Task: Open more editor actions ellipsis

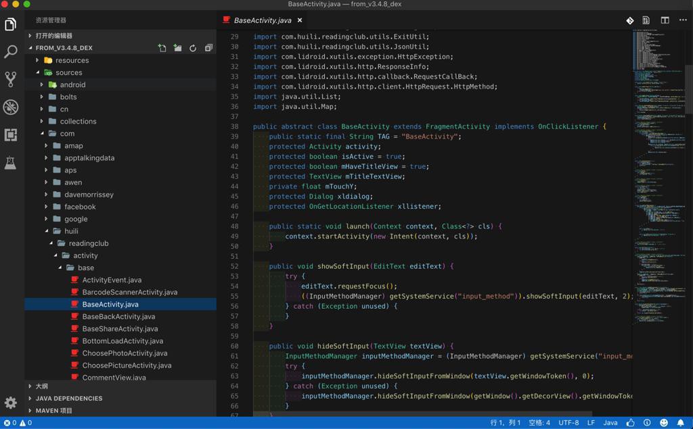Action: tap(683, 20)
